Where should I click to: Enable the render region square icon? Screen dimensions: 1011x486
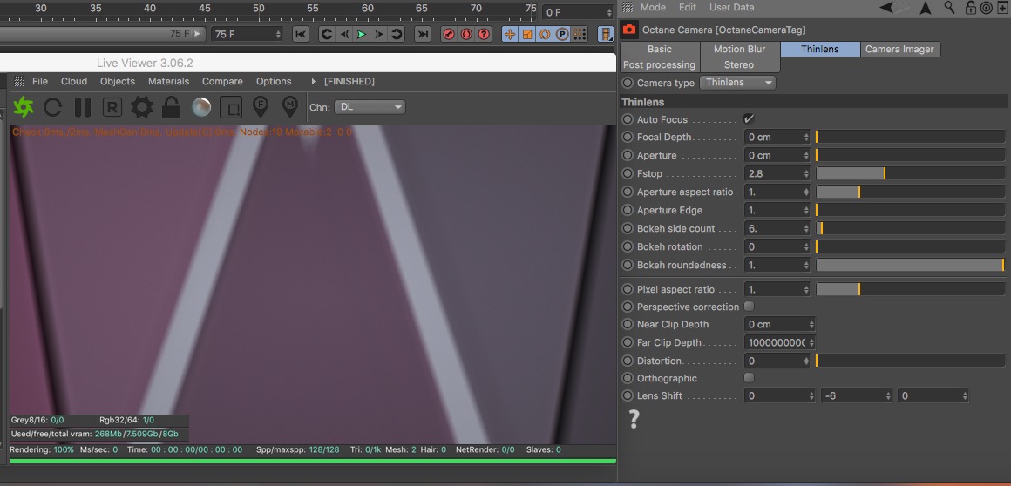(231, 107)
